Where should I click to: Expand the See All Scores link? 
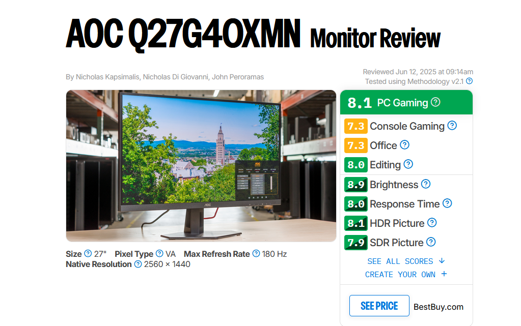[406, 261]
